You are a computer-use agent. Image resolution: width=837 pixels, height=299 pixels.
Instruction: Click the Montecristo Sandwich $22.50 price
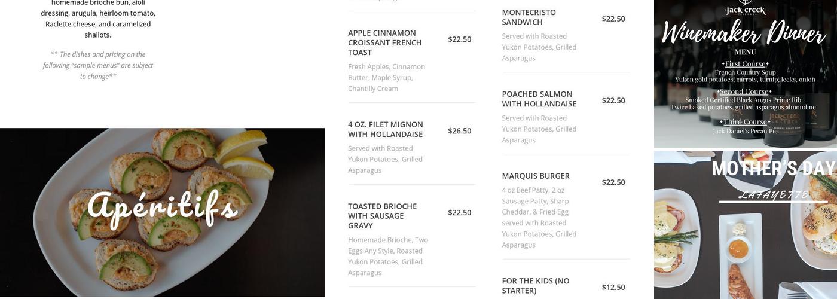coord(613,19)
